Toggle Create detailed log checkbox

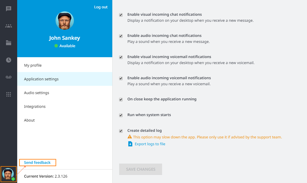tap(121, 131)
